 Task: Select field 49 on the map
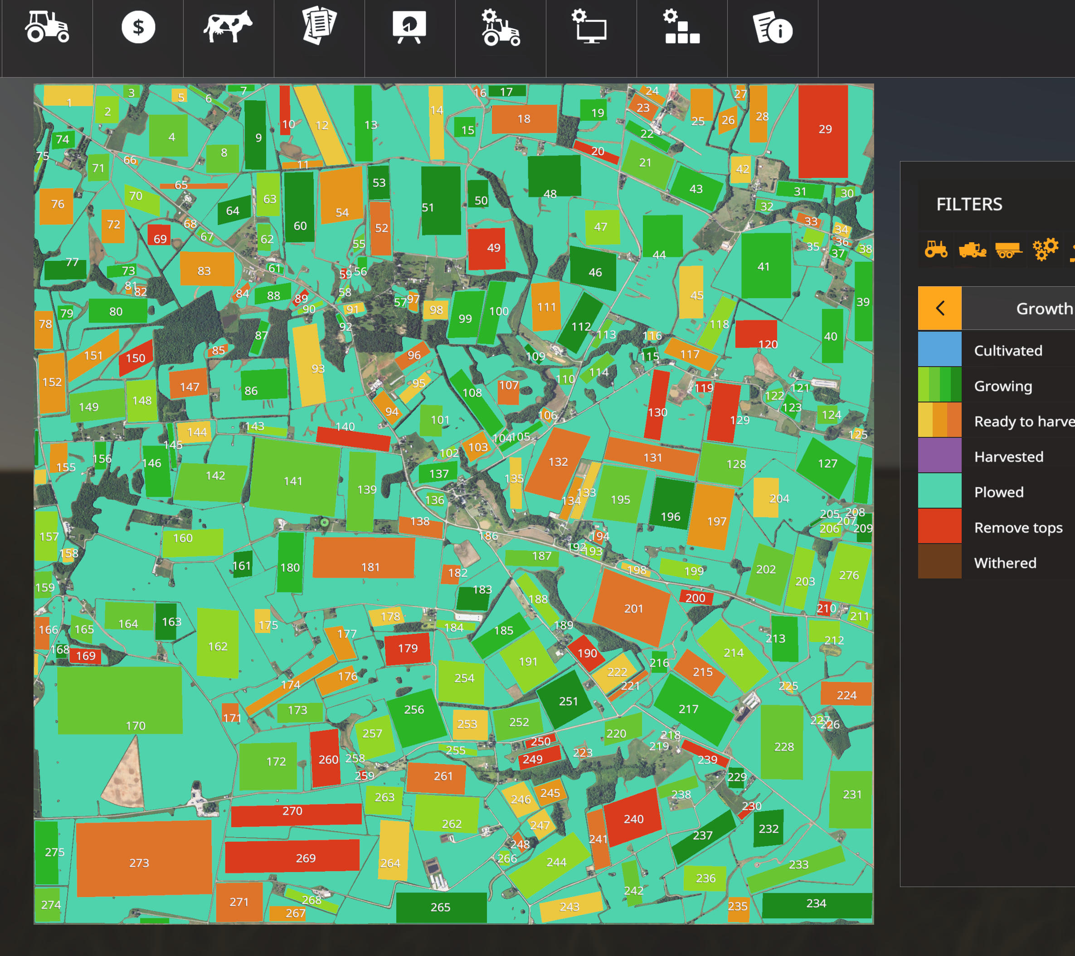[486, 249]
